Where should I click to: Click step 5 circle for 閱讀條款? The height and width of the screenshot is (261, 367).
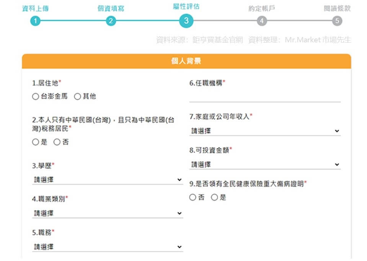click(337, 21)
